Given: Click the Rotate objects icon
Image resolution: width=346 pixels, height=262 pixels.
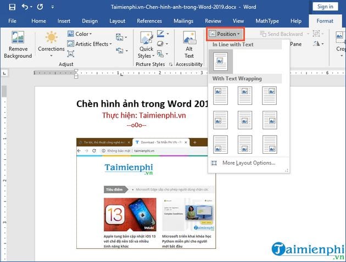Looking at the screenshot, I should pyautogui.click(x=316, y=44).
